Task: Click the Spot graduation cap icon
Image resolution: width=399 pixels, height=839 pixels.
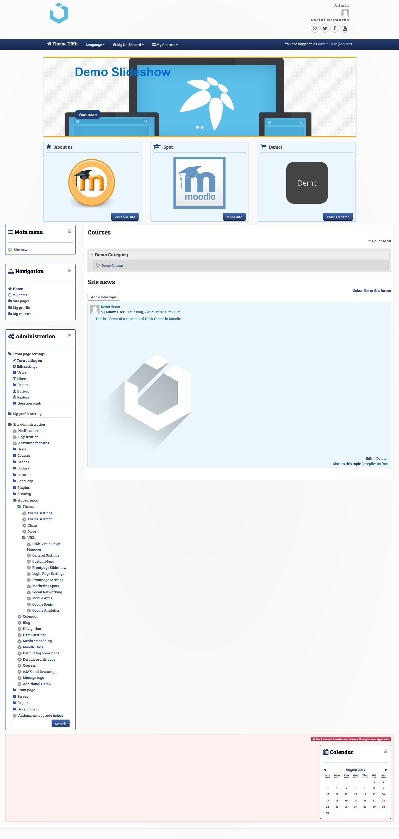Action: 157,147
